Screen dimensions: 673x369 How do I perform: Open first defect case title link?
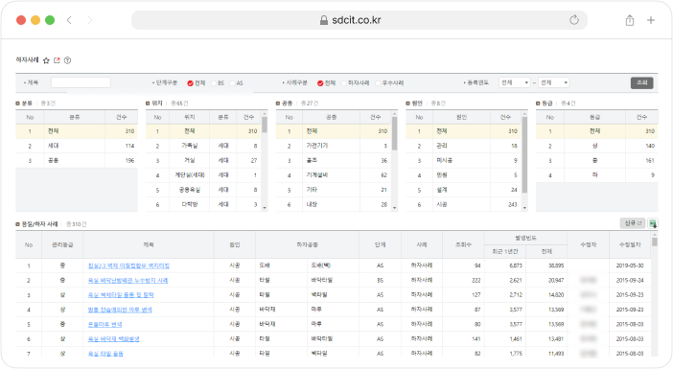click(128, 266)
